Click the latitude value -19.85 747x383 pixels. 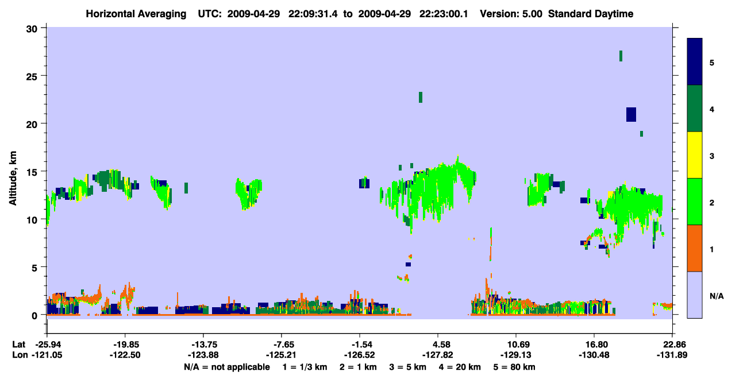125,345
